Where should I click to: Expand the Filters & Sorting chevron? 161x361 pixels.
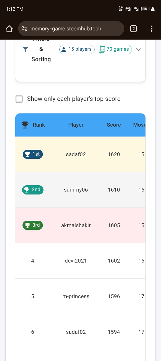point(138,49)
